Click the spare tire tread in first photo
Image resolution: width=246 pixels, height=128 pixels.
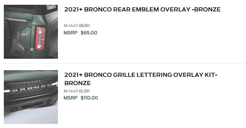(7, 37)
